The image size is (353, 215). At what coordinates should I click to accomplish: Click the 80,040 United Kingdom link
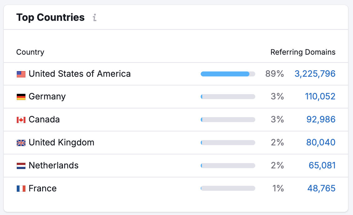click(x=321, y=142)
